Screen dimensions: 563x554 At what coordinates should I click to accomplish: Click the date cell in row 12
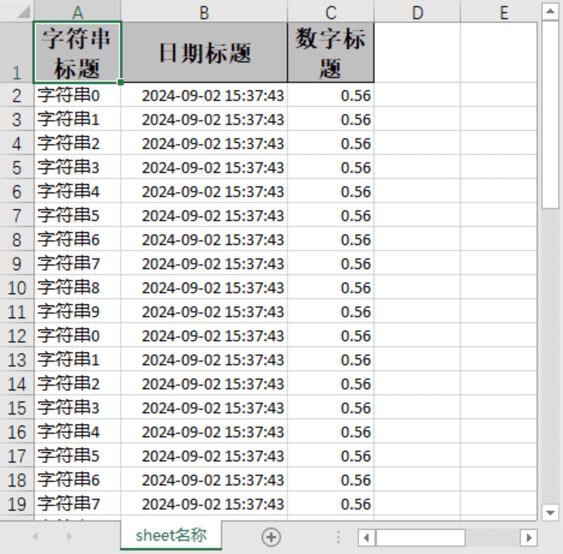coord(204,336)
